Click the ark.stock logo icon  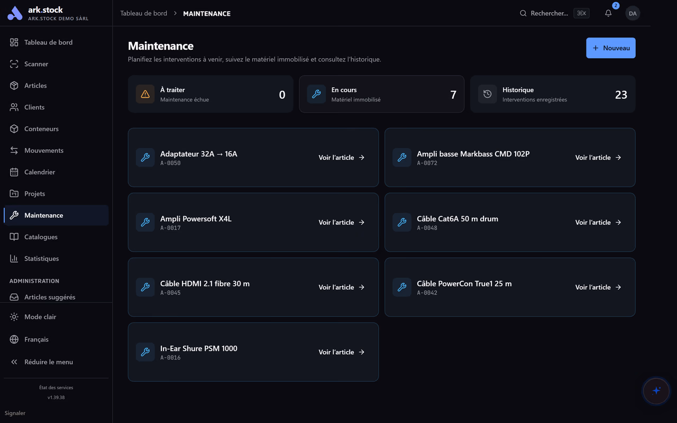(x=15, y=13)
